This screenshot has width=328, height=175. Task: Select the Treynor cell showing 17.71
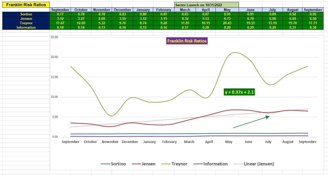point(313,23)
